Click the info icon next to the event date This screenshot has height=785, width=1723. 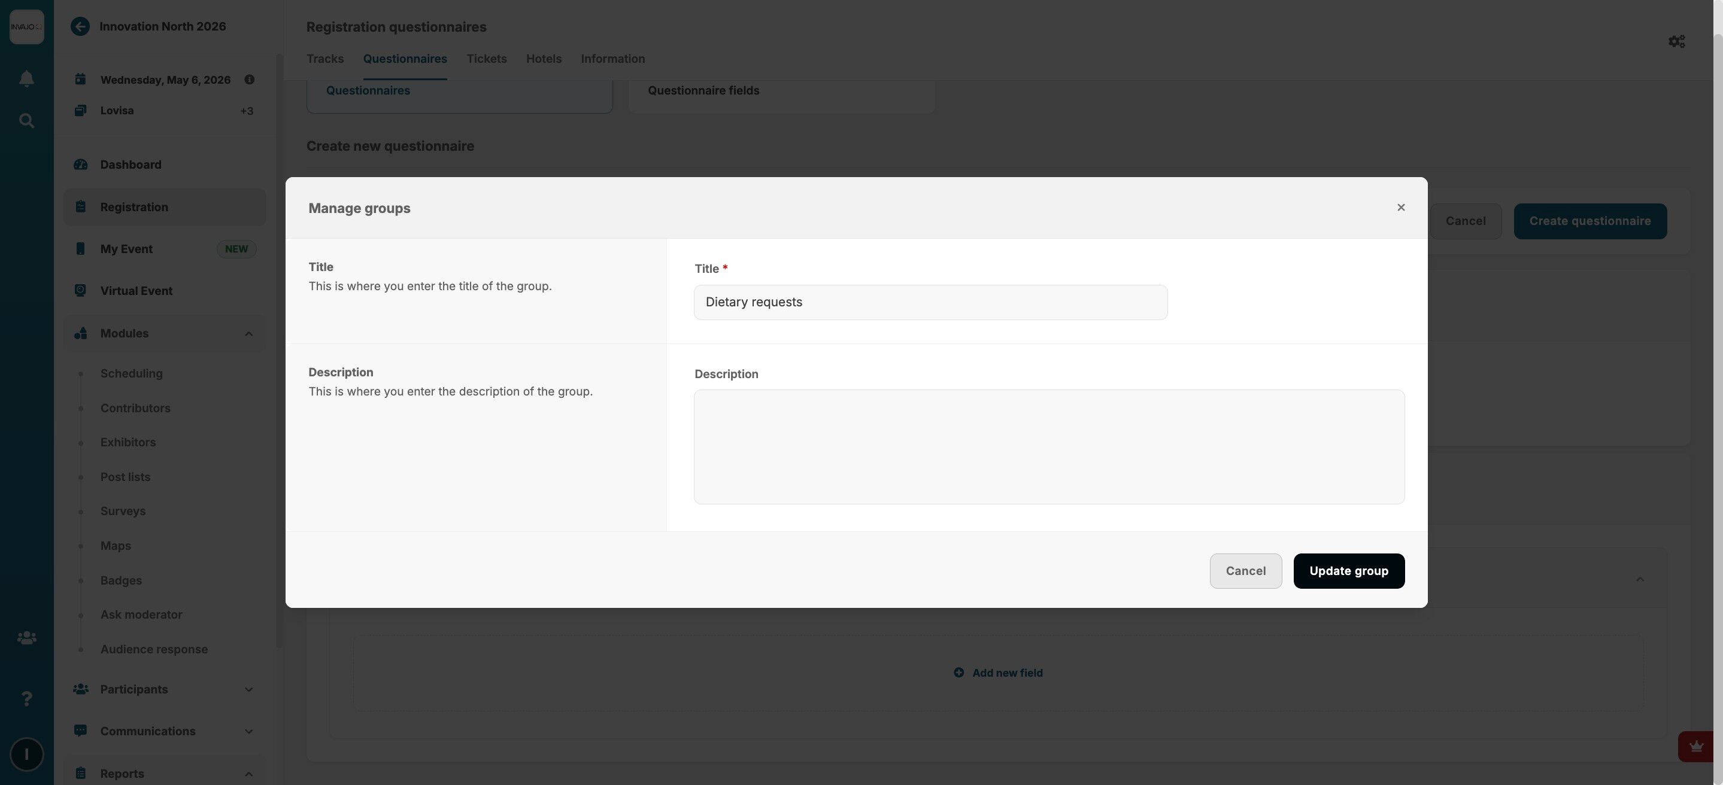(x=250, y=80)
